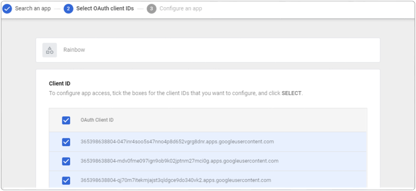Select the row text ending in jptnm27mci0g.apps.googleusercontent.com
This screenshot has width=416, height=191.
click(x=179, y=161)
